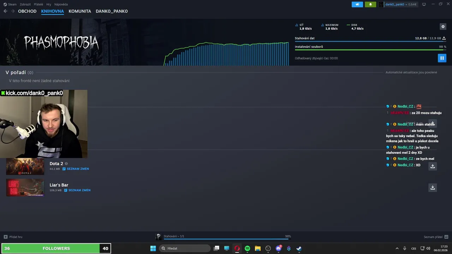
Task: Click Automatické aktualizace jsou povoleny text
Action: 411,72
